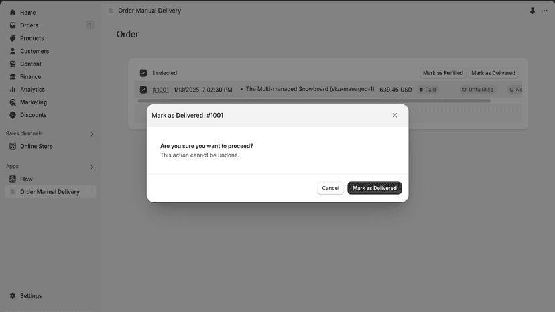Click the Analytics bar chart icon
The width and height of the screenshot is (555, 312).
point(13,90)
